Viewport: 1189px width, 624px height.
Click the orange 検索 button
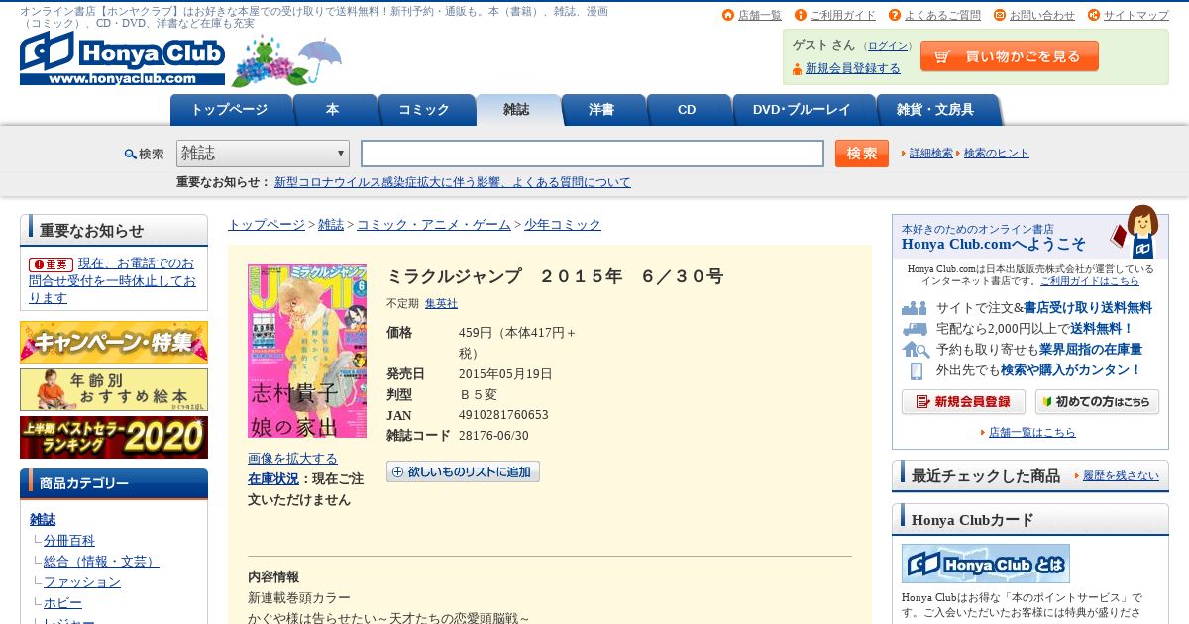coord(862,154)
